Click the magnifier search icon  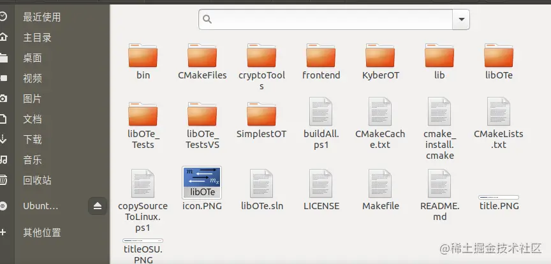click(207, 19)
